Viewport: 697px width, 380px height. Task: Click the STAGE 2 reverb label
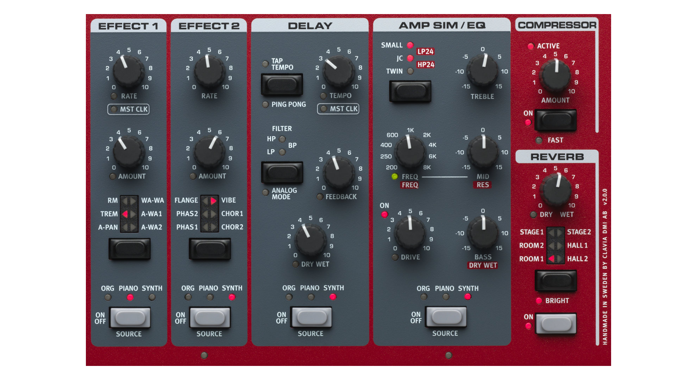[579, 232]
